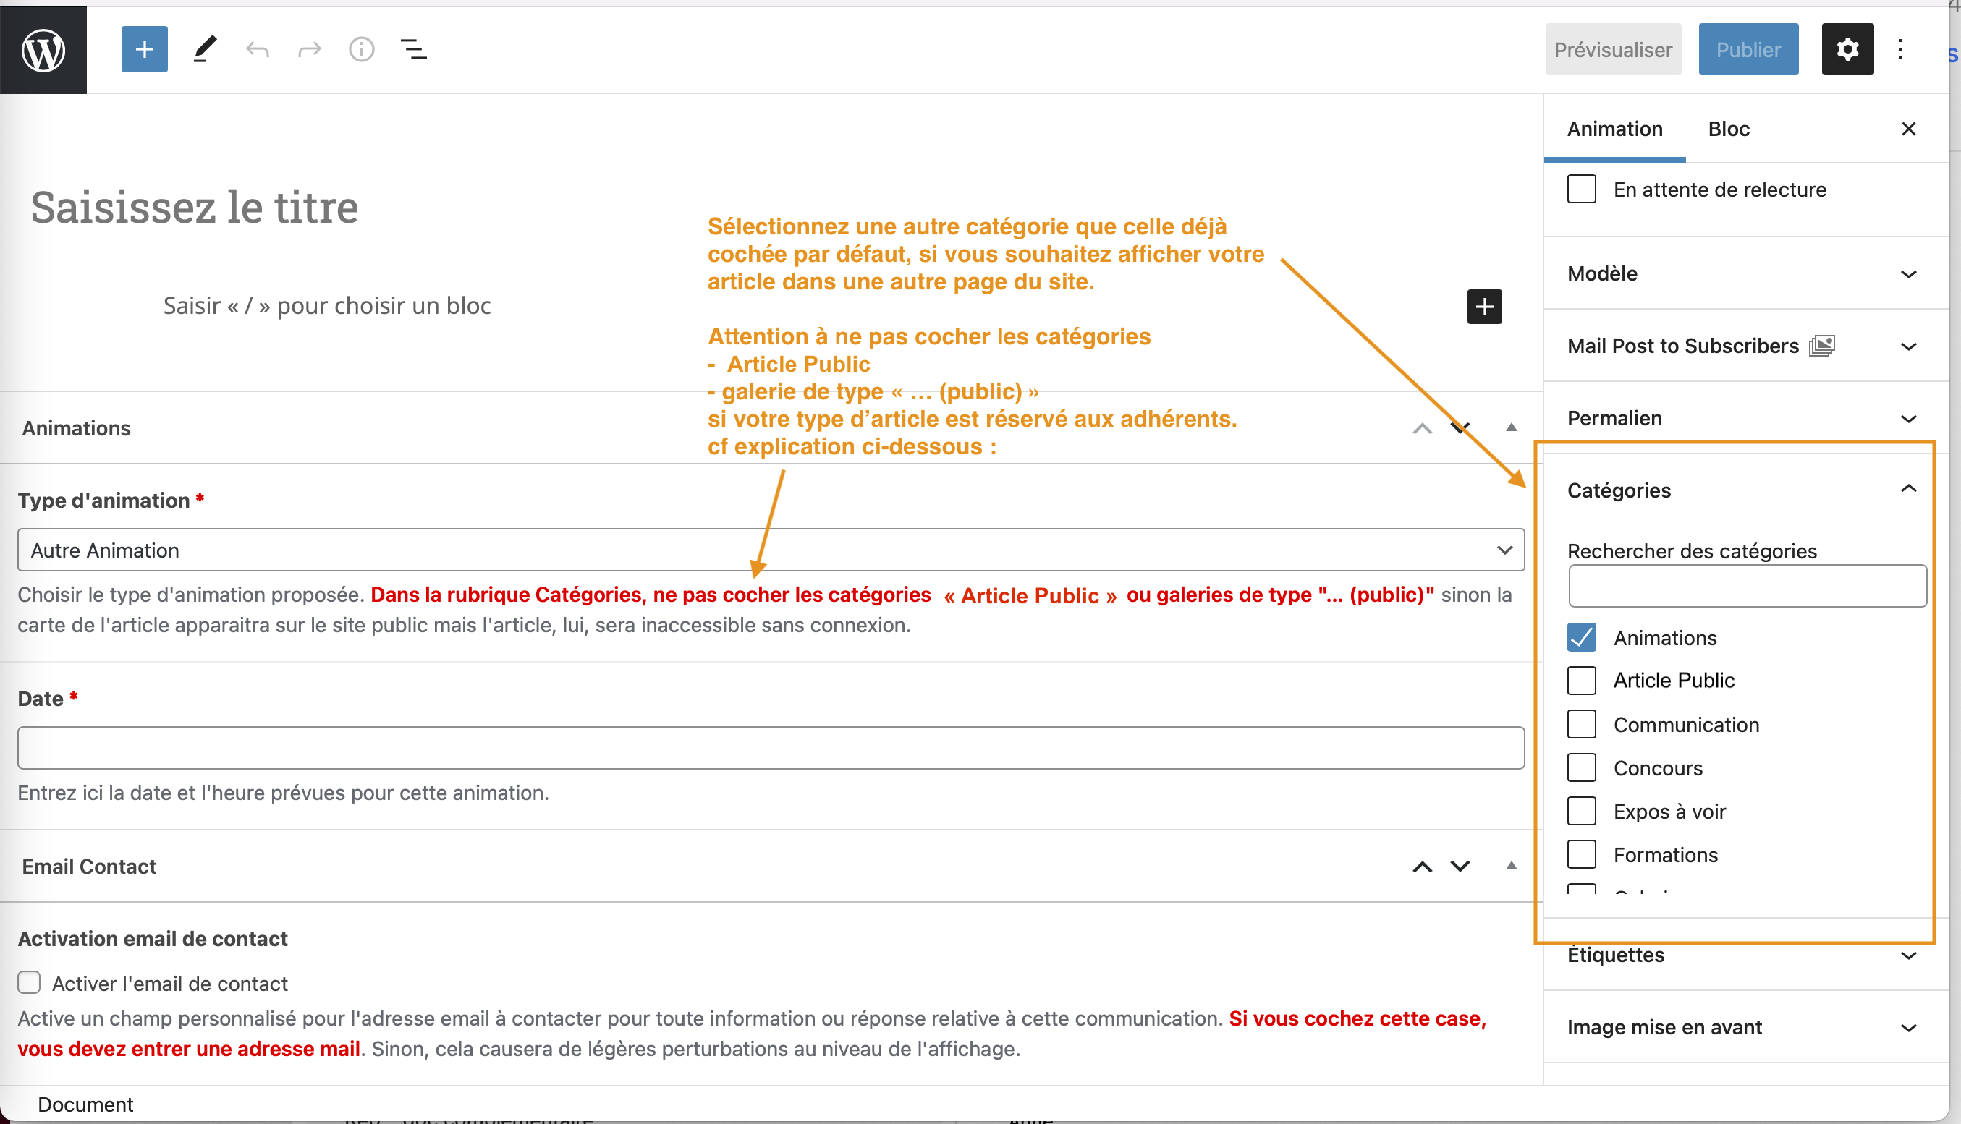Enable En attente de relecture checkbox

tap(1581, 189)
